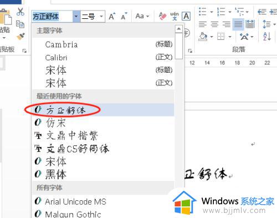Align text left

click(x=203, y=24)
